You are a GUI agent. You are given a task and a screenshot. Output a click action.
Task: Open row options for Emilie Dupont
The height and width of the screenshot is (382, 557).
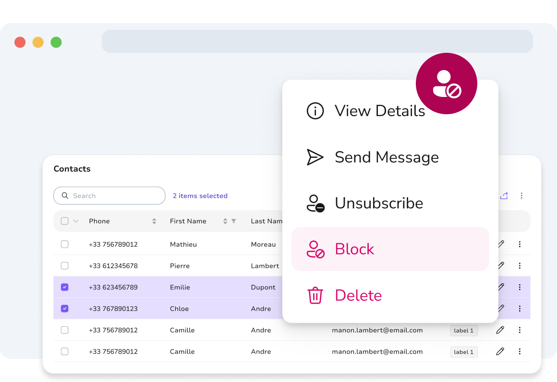[520, 287]
